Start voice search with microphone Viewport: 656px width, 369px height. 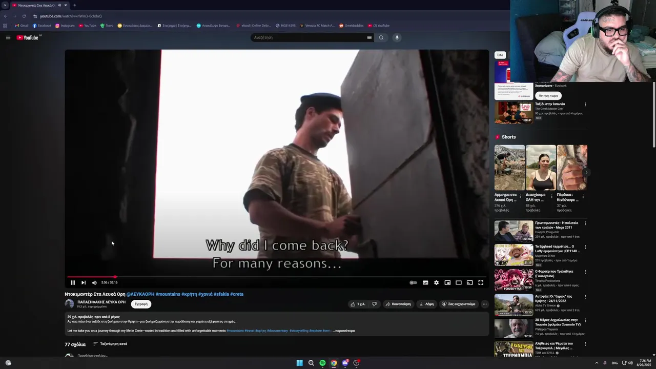397,37
